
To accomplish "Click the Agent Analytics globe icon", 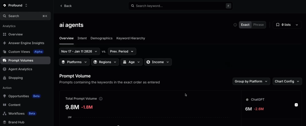I will [4, 69].
